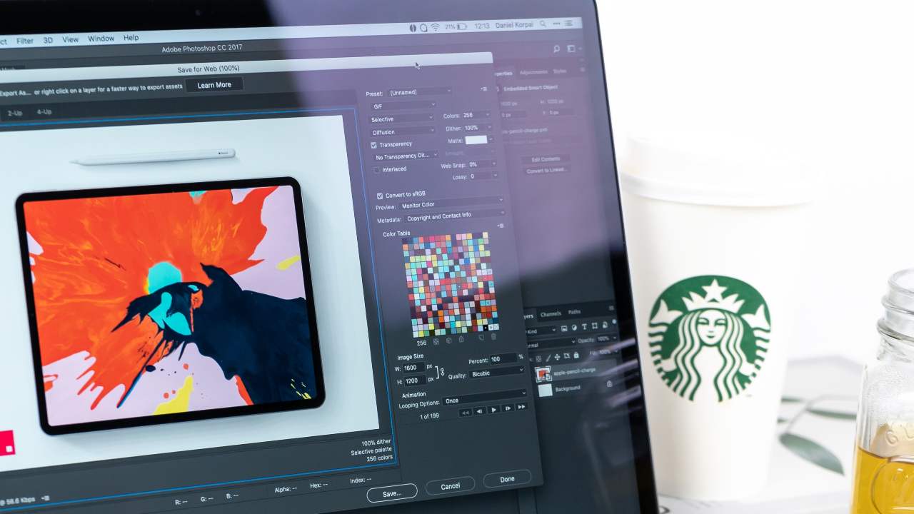Screen dimensions: 914x514
Task: Open the Web Snap 0% dropdown
Action: (x=482, y=164)
